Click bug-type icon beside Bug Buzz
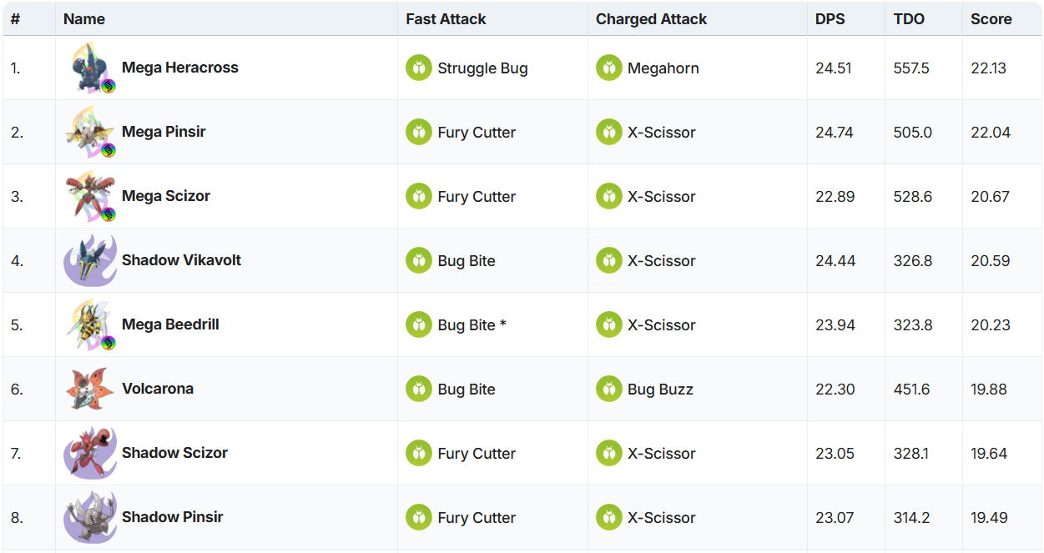This screenshot has width=1044, height=553. [609, 389]
